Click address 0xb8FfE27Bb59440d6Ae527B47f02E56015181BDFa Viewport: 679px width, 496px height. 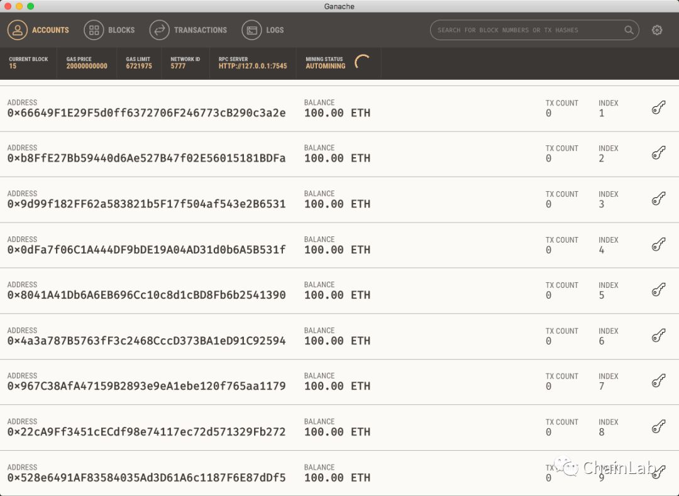tap(146, 158)
